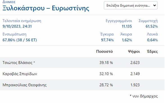Select the Μπρακούλιας Θεοφάνης candidate row
165x103 pixels.
click(x=82, y=85)
